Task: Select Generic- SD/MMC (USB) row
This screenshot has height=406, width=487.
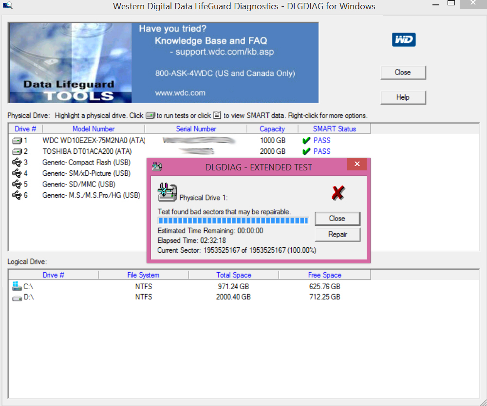Action: point(79,185)
